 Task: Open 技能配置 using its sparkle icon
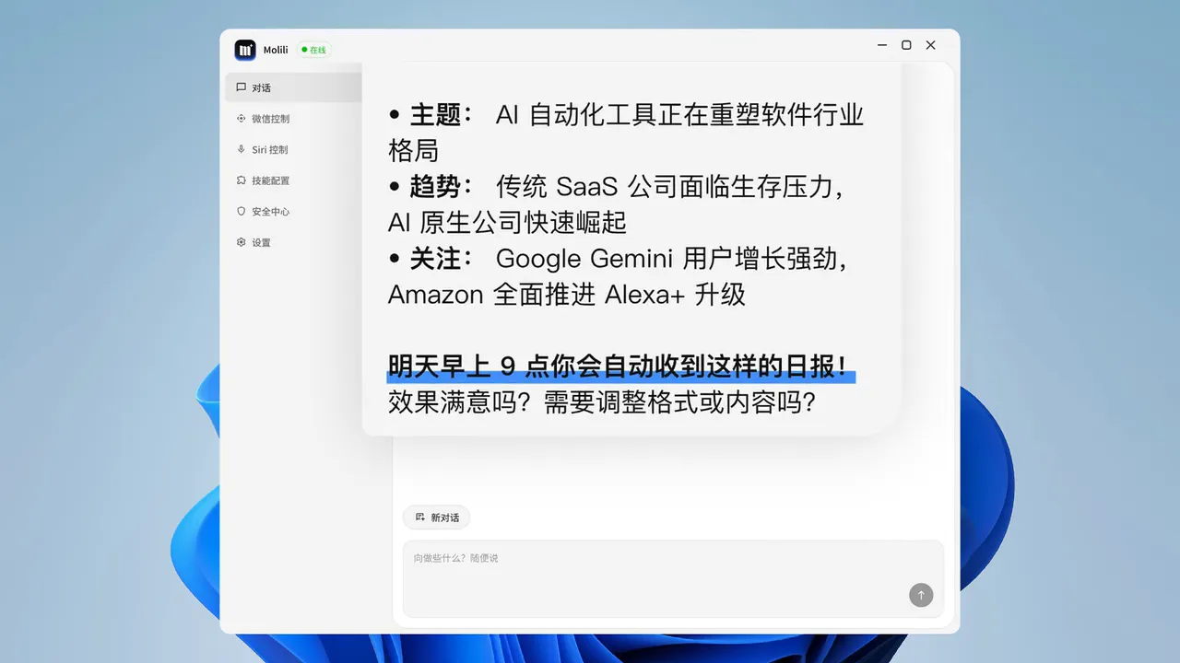pos(240,180)
